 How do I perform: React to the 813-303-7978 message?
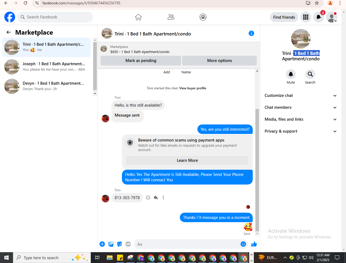148,198
